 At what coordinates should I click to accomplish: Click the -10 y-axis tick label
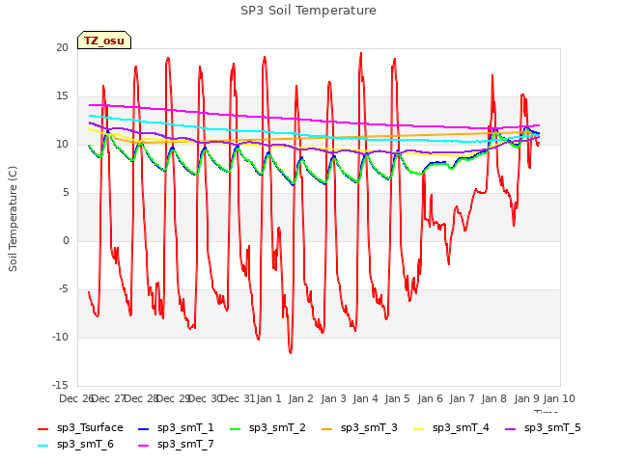coord(60,337)
